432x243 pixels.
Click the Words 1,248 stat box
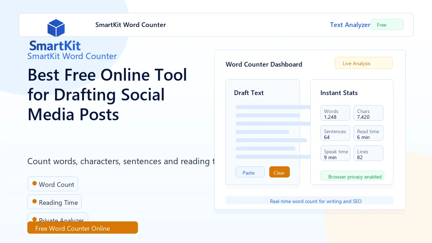point(335,113)
